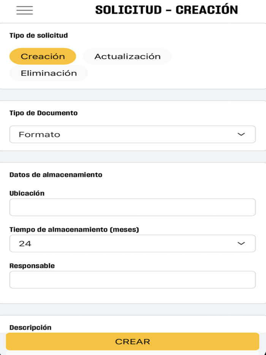
Task: Click inside the Responsable text field
Action: click(132, 279)
